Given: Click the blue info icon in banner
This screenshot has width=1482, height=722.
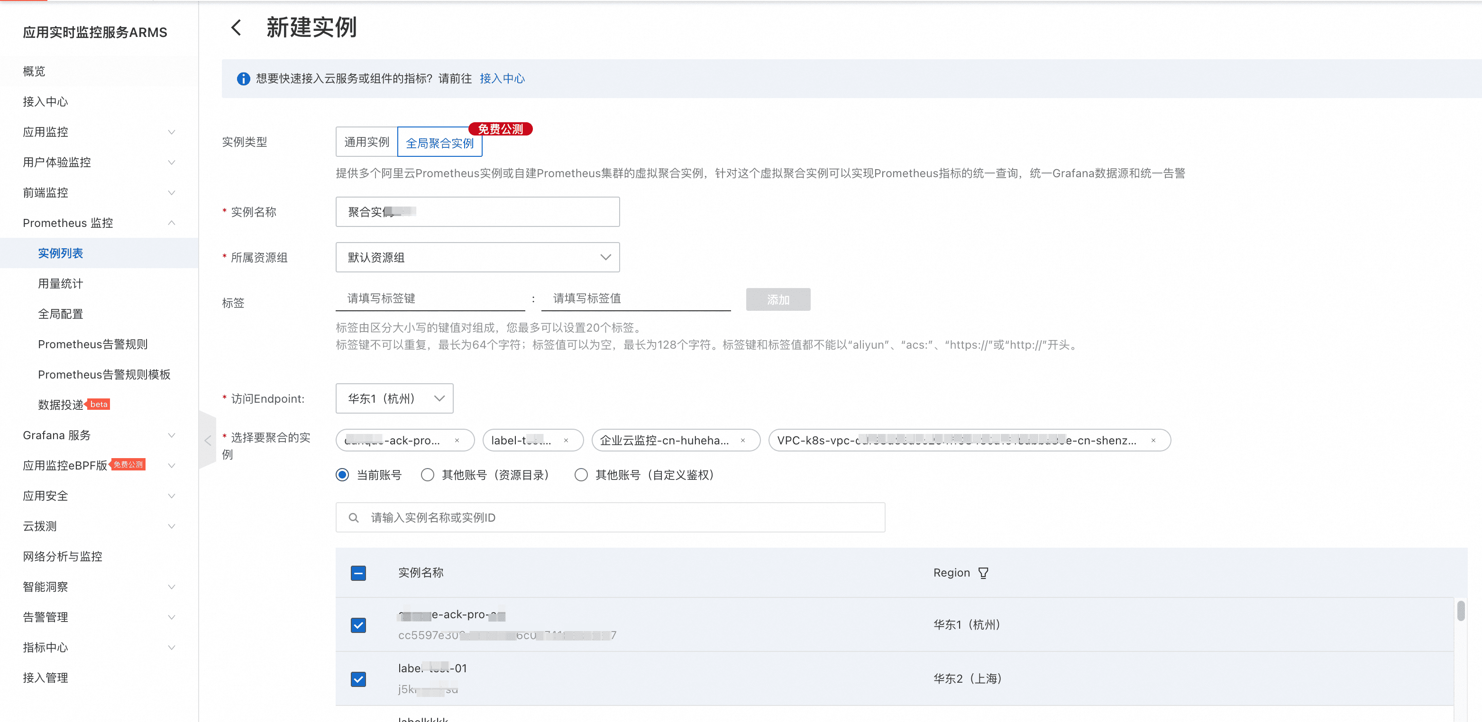Looking at the screenshot, I should coord(243,79).
